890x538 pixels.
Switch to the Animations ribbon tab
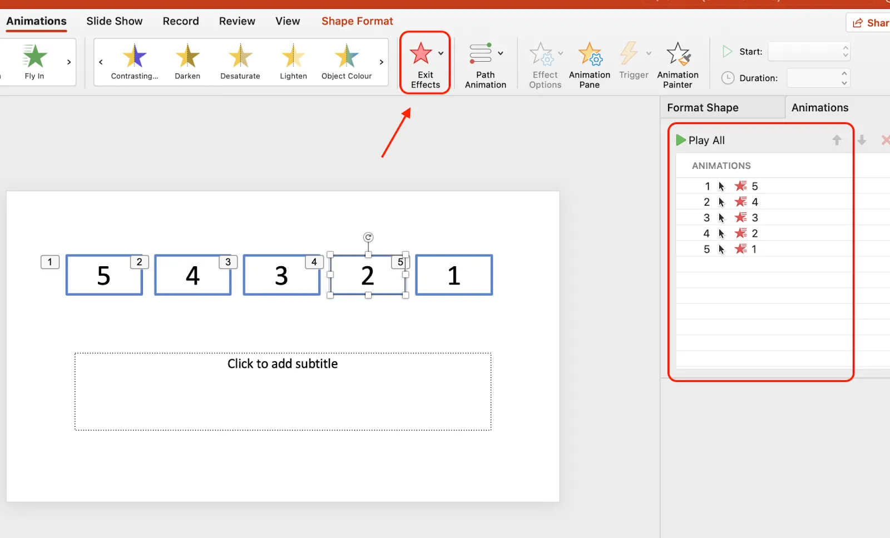[x=36, y=21]
